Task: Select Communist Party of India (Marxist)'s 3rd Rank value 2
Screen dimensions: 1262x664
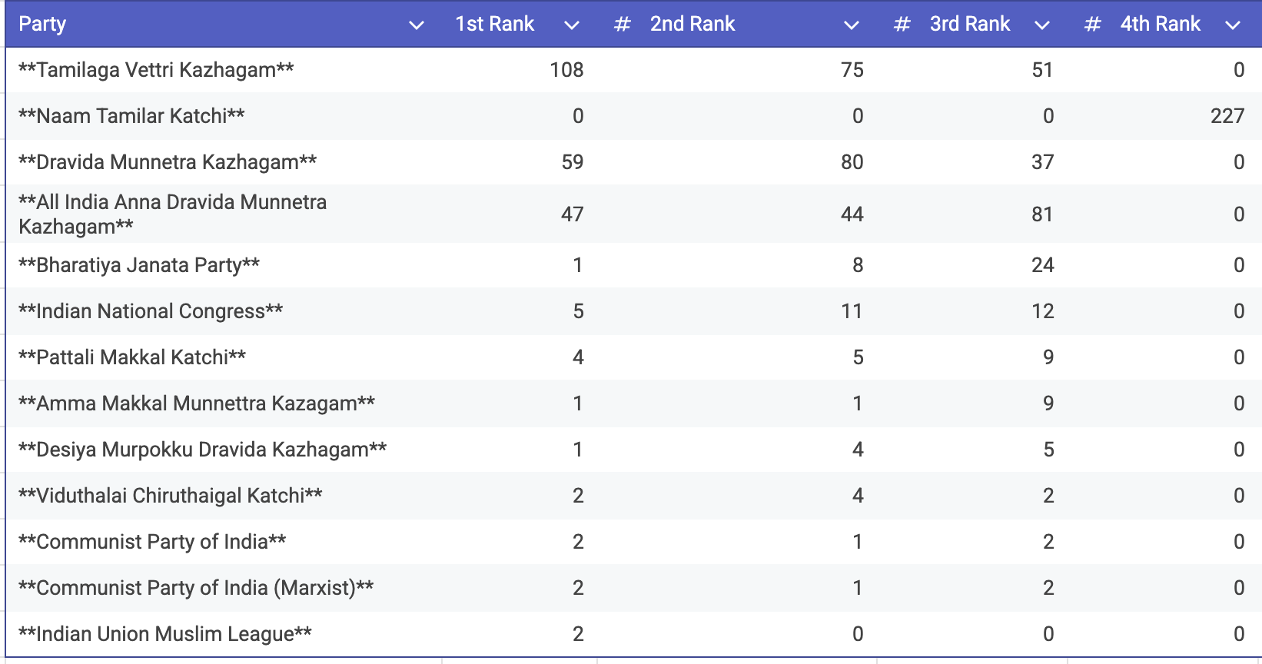Action: click(1048, 588)
